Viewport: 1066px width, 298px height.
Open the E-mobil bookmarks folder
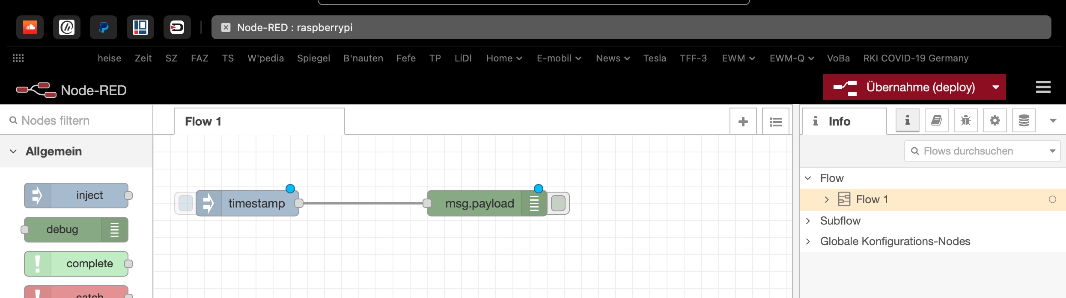559,58
